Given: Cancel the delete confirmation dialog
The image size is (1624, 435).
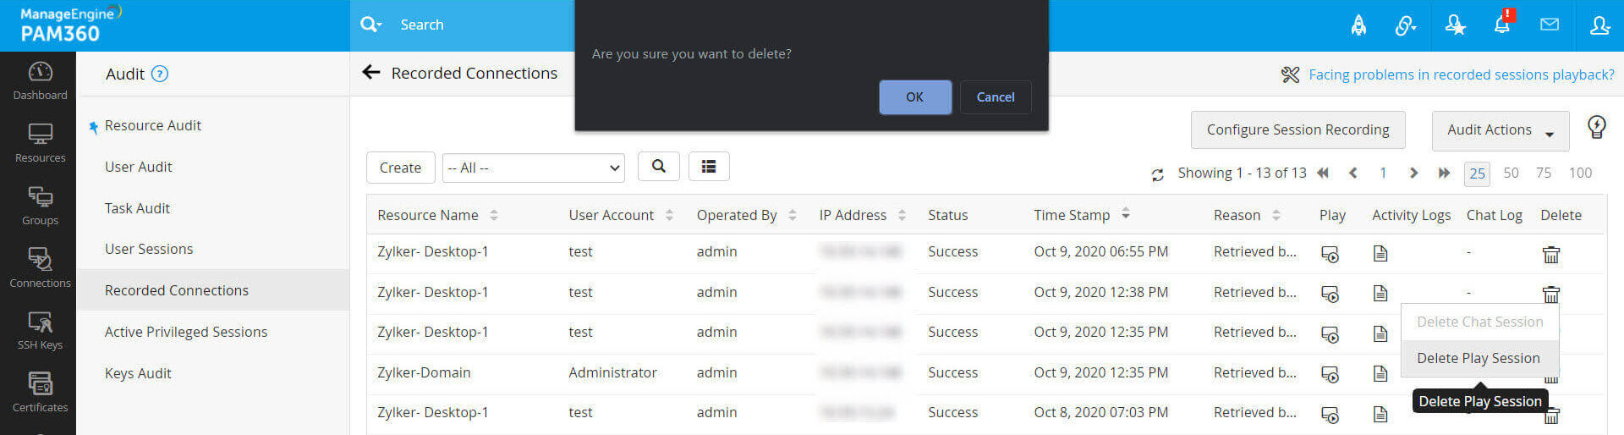Looking at the screenshot, I should (x=995, y=97).
